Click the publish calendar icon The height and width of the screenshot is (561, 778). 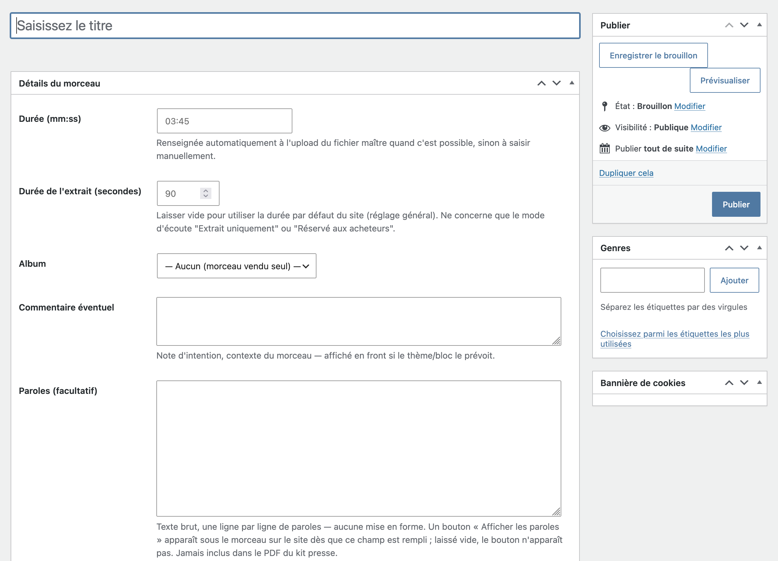pos(605,148)
